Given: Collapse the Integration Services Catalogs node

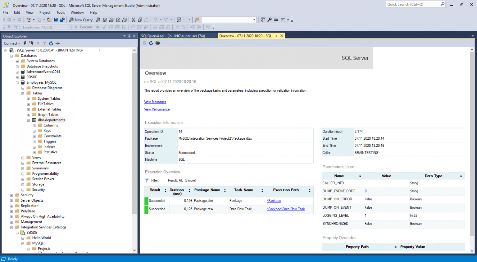Looking at the screenshot, I should (11, 227).
